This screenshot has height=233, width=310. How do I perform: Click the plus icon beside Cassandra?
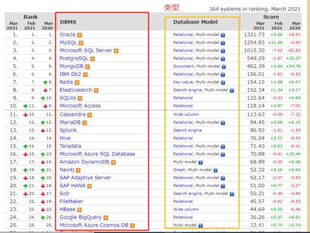point(90,115)
